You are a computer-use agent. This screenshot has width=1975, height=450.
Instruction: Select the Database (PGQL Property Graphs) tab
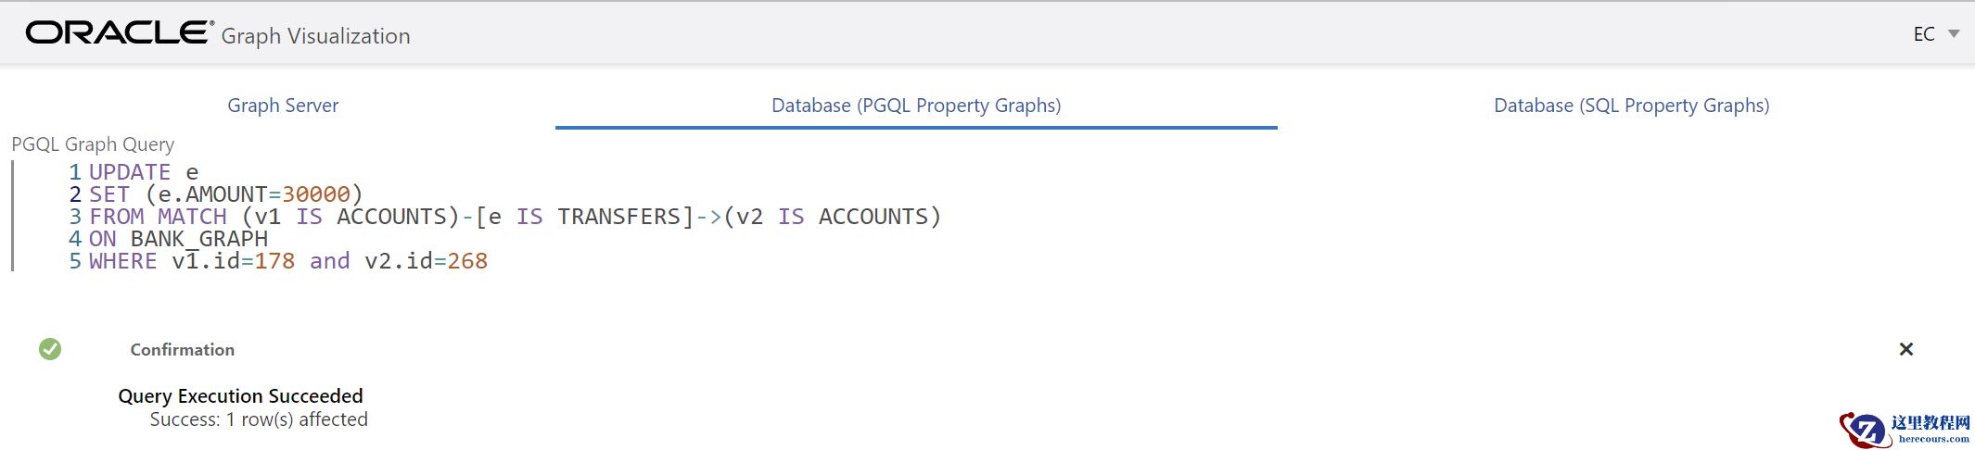coord(916,106)
